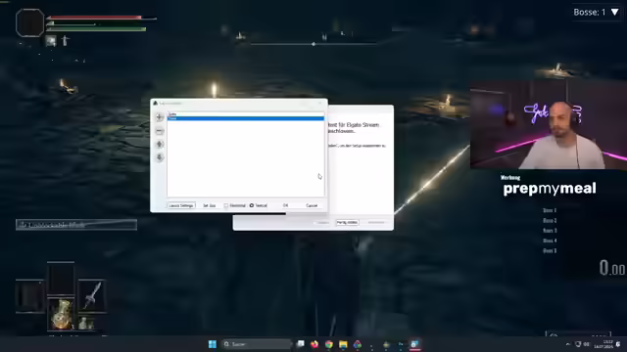Confirm the layout editor with OK
Screen dimensions: 627x352
(285, 205)
